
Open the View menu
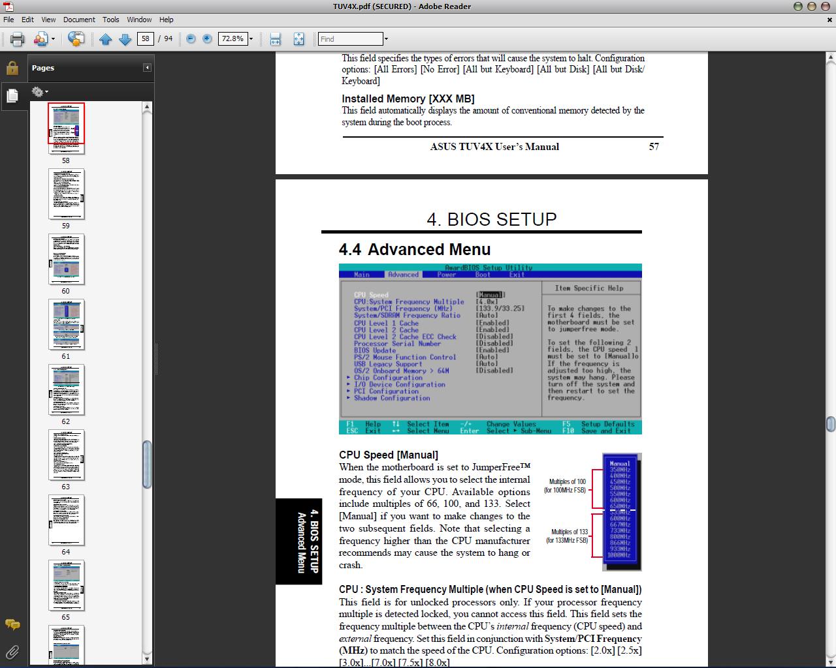pyautogui.click(x=48, y=20)
